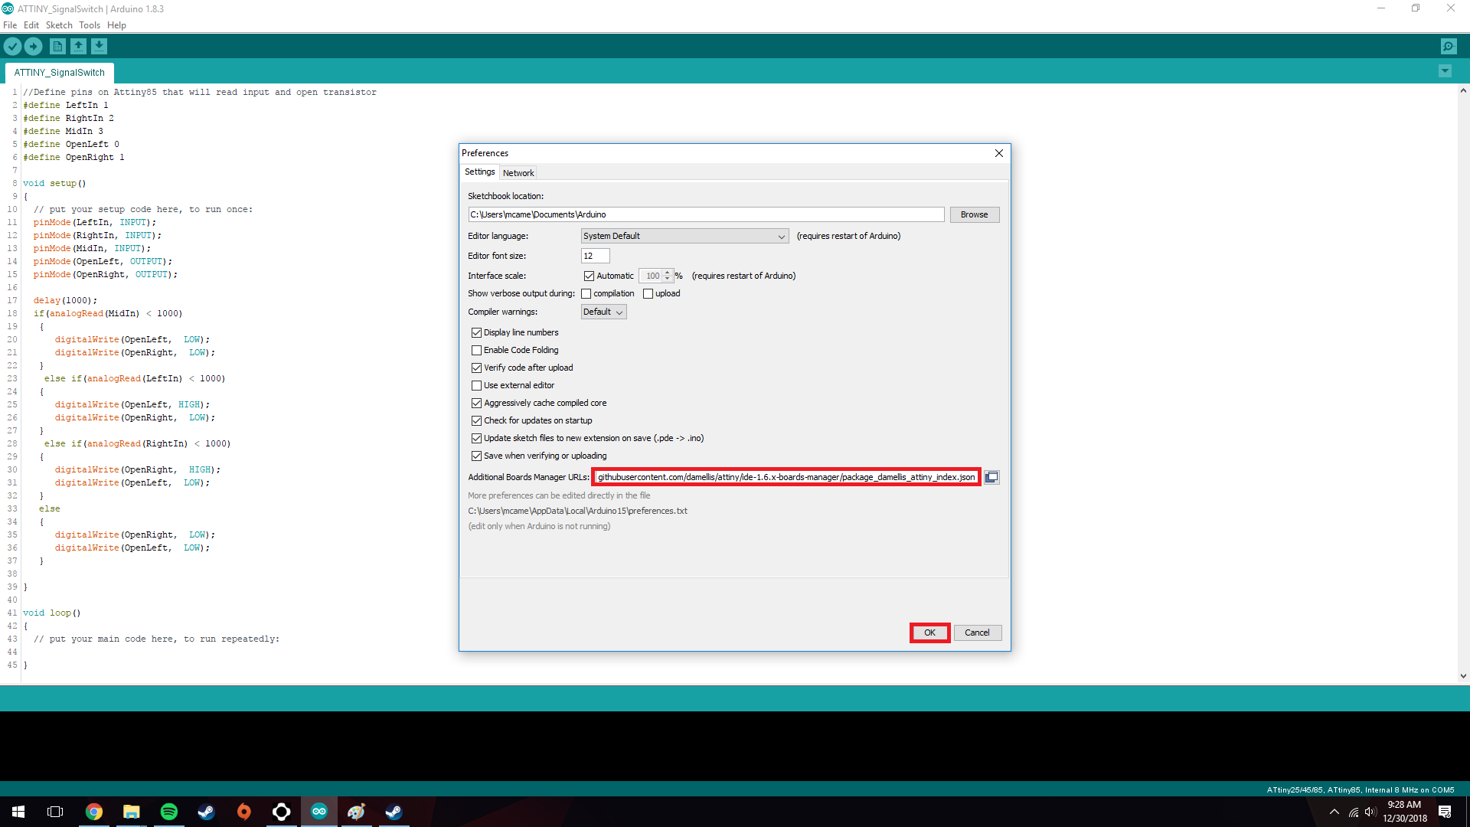
Task: Open the Edit menu
Action: [x=31, y=25]
